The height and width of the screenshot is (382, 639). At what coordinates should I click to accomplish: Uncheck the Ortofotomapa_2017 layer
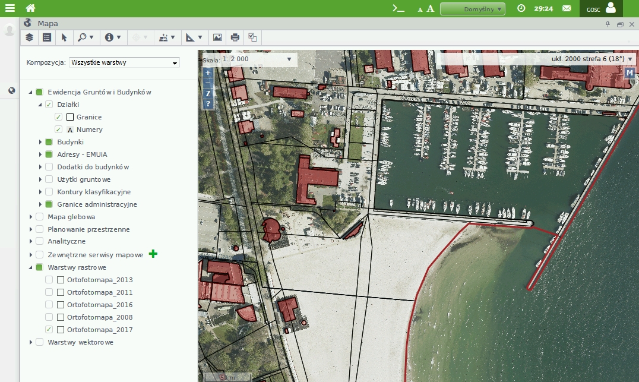coord(49,330)
